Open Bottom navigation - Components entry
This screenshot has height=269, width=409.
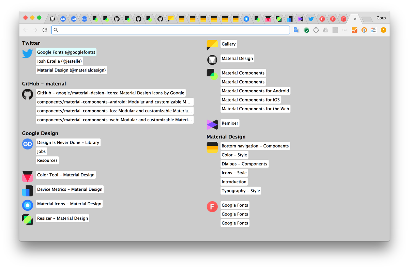tap(255, 146)
